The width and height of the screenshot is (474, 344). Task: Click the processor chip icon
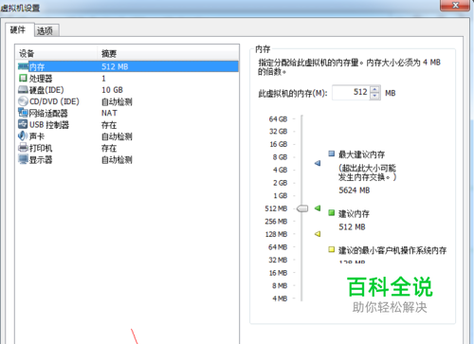[x=23, y=78]
